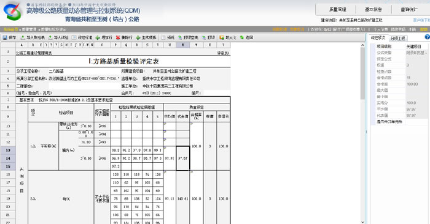Open the evaluation standard (评定标准) toolbar item
Screen dimensions: 430x224
tap(82, 37)
